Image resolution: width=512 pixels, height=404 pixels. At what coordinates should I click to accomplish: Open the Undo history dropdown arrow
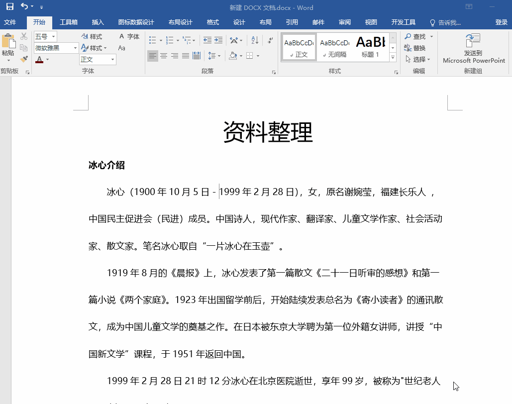click(x=32, y=6)
